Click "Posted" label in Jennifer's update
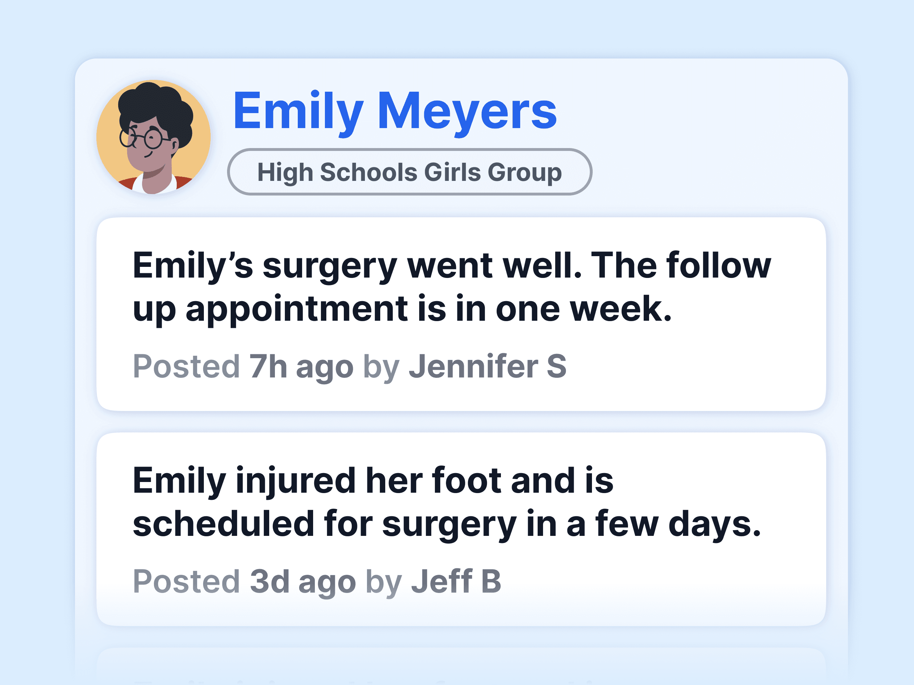This screenshot has height=685, width=914. click(x=186, y=366)
